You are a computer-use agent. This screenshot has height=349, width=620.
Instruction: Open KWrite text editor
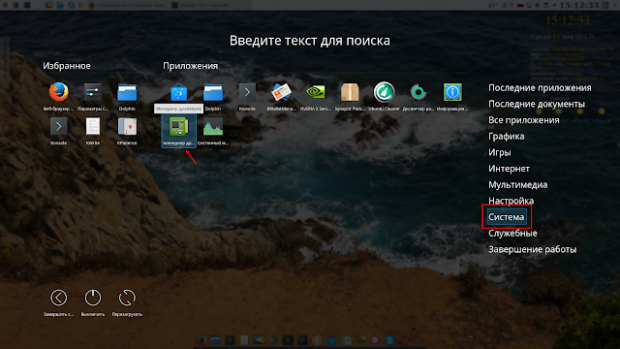93,127
